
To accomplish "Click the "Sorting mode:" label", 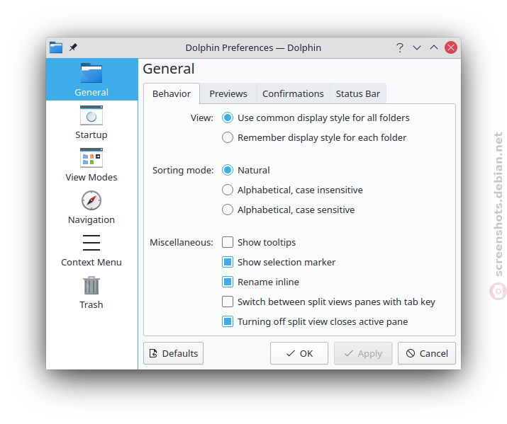I will pyautogui.click(x=183, y=170).
